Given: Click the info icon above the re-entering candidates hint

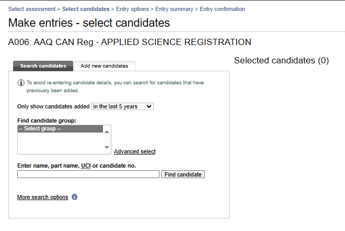Looking at the screenshot, I should [21, 83].
